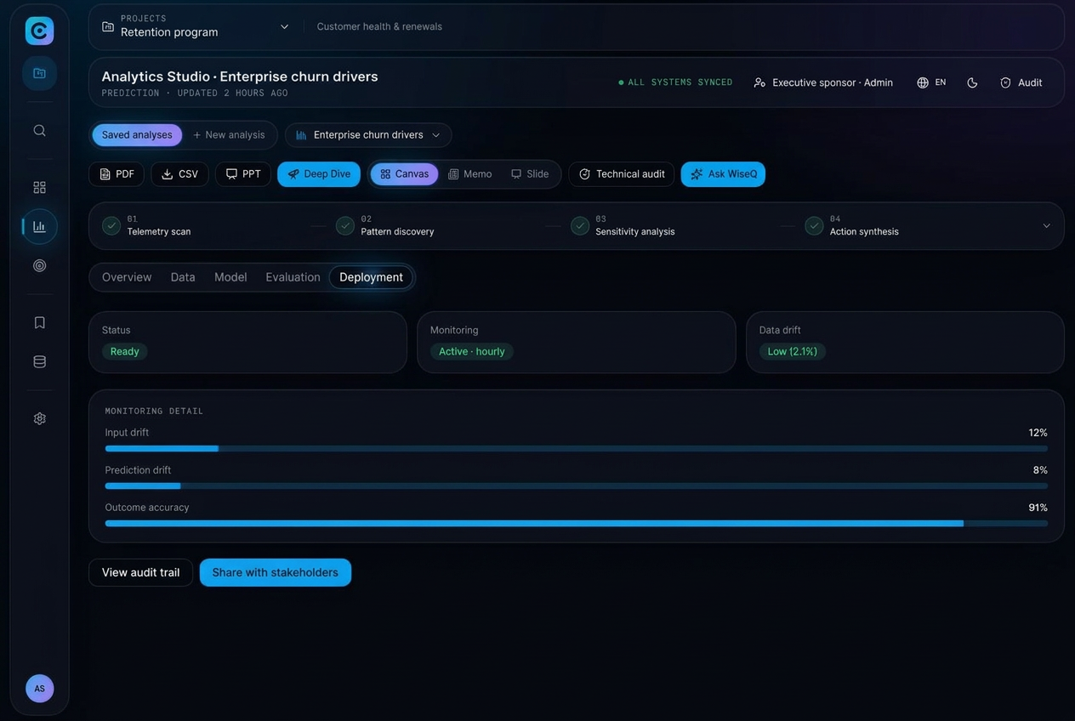Start a New analysis

click(x=229, y=135)
